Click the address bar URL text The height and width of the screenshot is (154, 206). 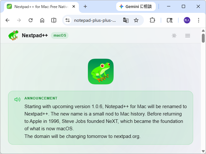(x=95, y=21)
